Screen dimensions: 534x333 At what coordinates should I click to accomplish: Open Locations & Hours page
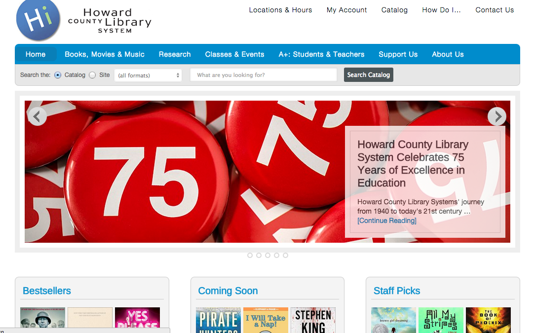pyautogui.click(x=280, y=10)
